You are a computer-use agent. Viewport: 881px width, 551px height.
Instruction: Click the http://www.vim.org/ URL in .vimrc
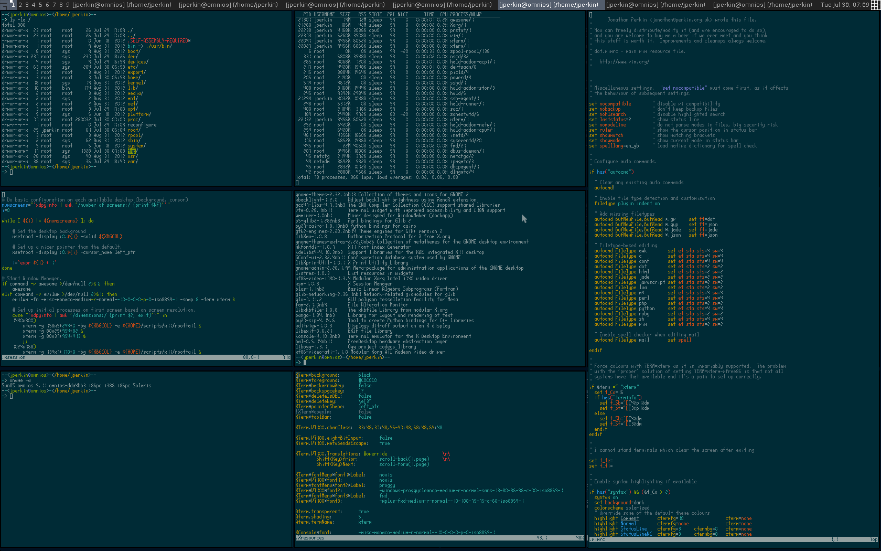pos(624,62)
